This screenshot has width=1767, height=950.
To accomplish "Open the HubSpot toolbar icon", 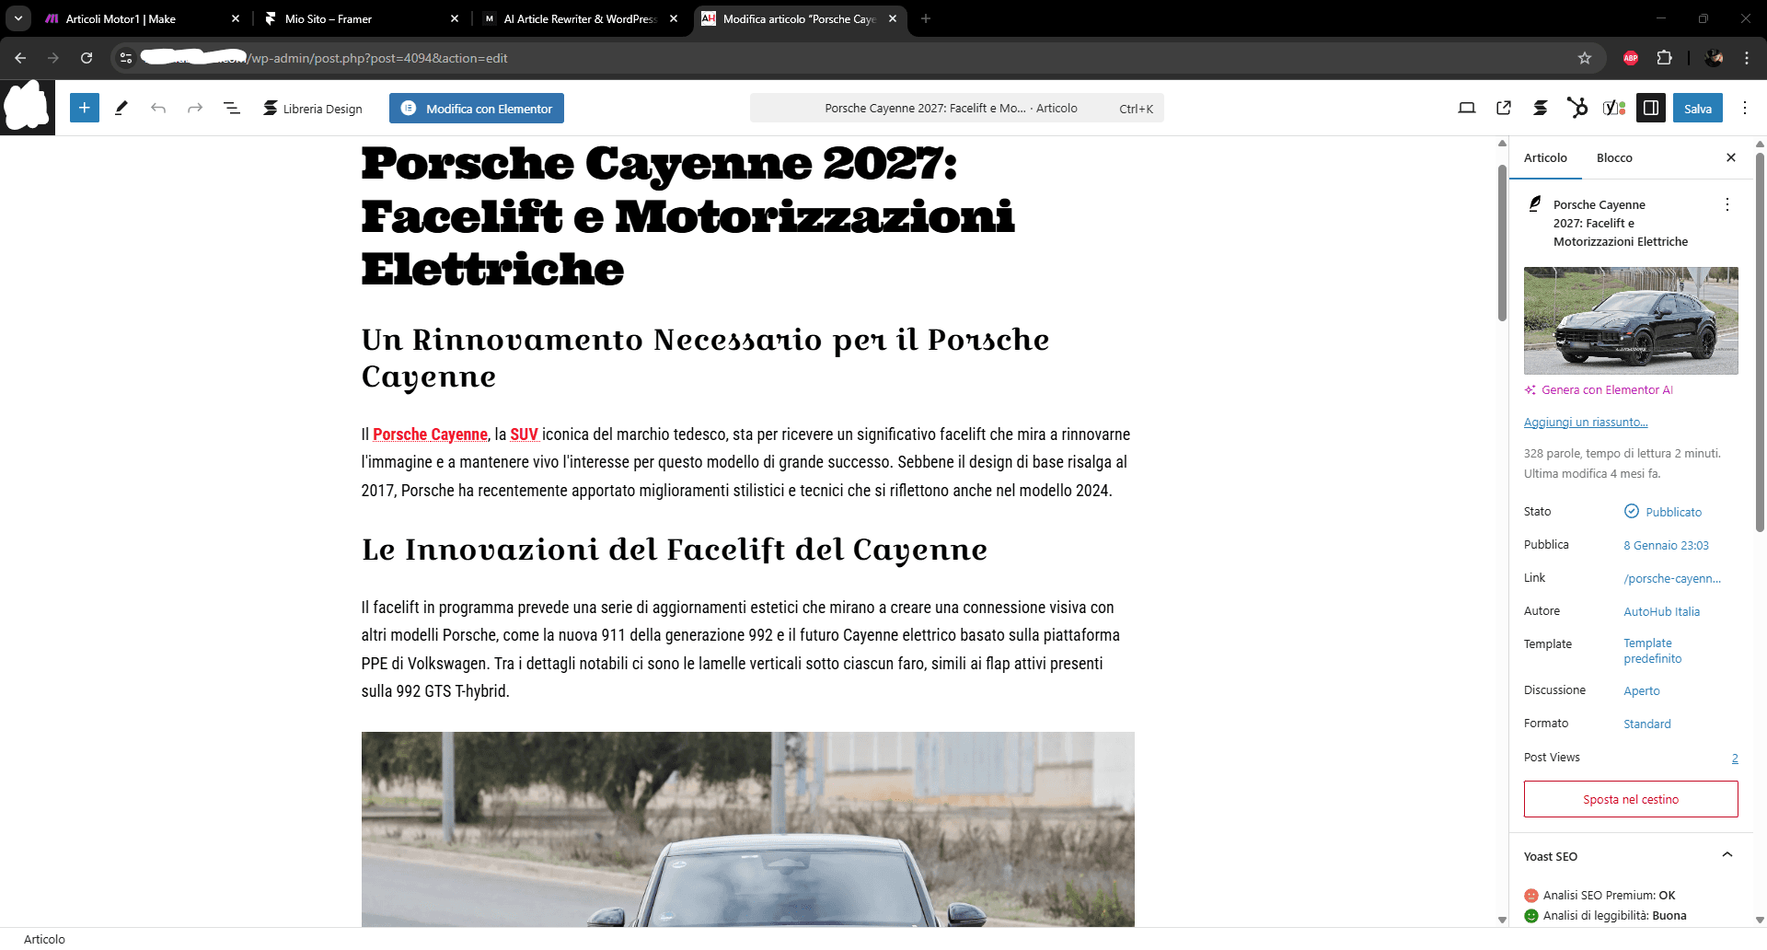I will tap(1577, 108).
